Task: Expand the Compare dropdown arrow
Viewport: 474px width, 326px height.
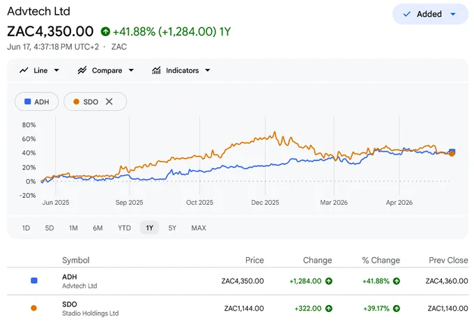Action: [x=131, y=70]
